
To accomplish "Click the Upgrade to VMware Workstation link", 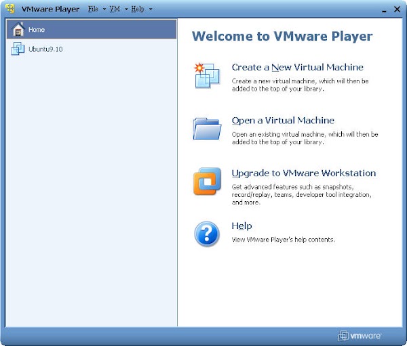I will [304, 173].
